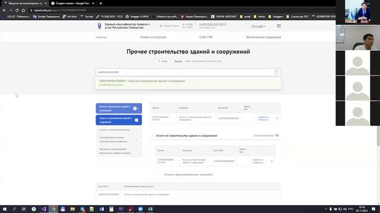Click the page vertical scrollbar thumb

[378, 136]
